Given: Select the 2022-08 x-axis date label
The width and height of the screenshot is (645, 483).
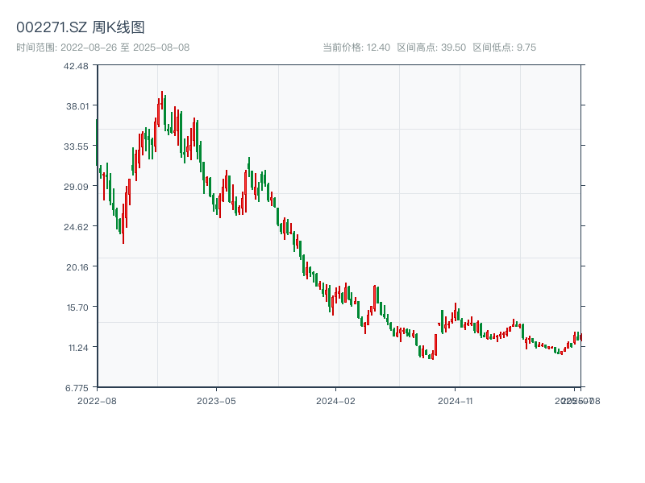Looking at the screenshot, I should [97, 400].
